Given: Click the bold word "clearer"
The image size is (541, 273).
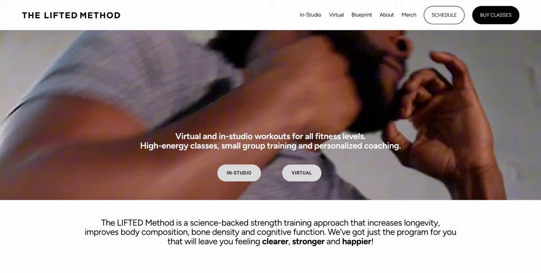Looking at the screenshot, I should (x=275, y=242).
